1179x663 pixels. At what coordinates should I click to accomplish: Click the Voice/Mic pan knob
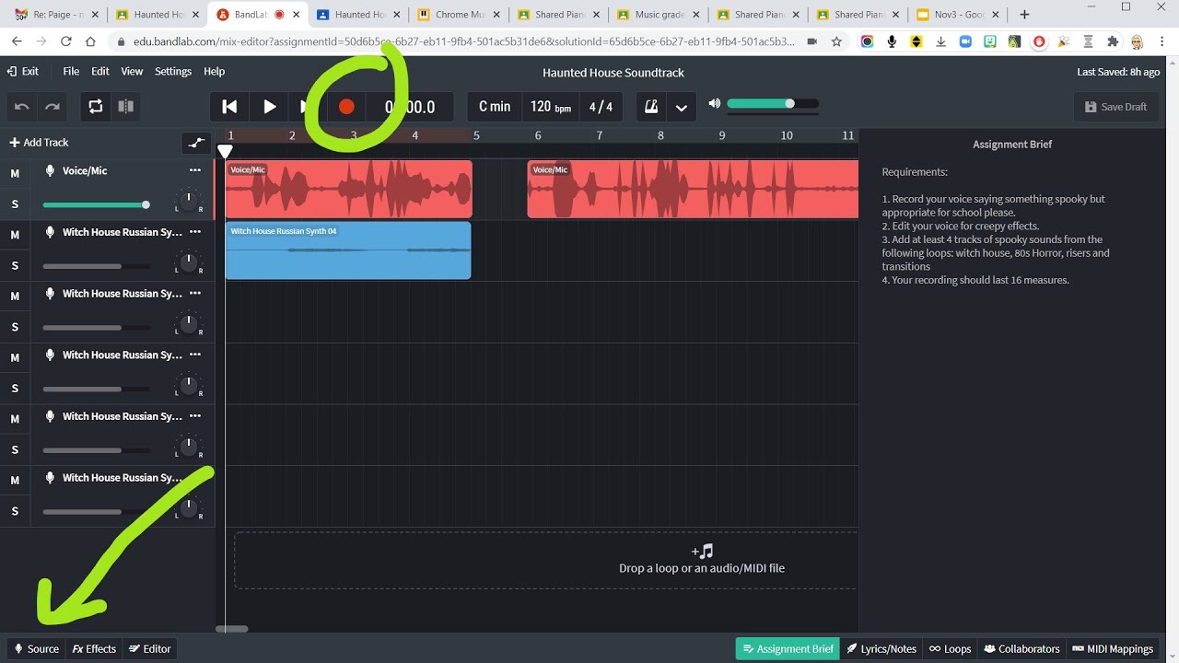click(x=188, y=201)
